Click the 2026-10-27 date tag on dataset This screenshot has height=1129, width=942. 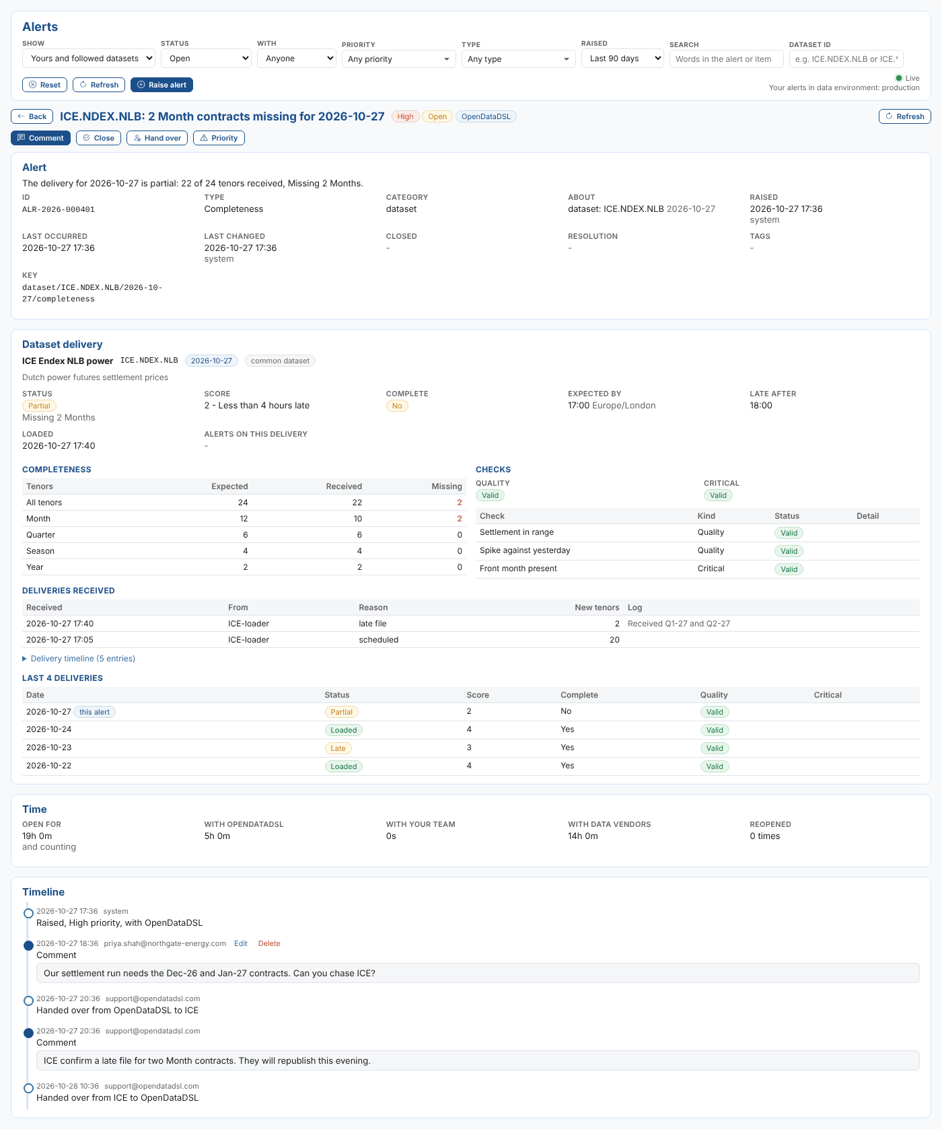pos(211,361)
